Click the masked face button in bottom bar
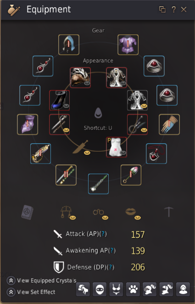 pos(100,289)
